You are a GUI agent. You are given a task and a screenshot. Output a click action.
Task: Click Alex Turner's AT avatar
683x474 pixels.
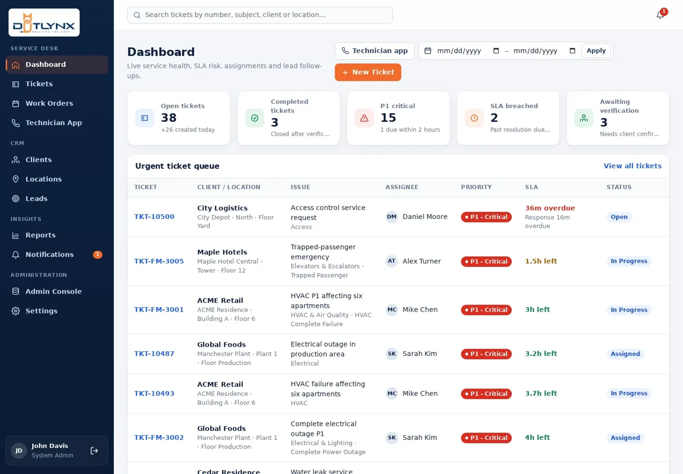click(x=392, y=261)
